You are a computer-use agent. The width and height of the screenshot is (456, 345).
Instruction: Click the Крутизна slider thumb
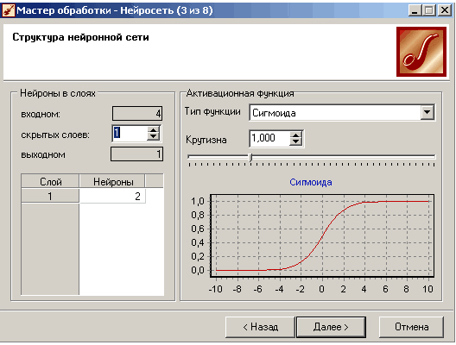click(x=250, y=158)
